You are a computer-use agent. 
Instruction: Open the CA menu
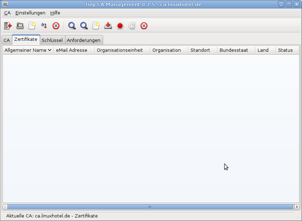[x=7, y=13]
